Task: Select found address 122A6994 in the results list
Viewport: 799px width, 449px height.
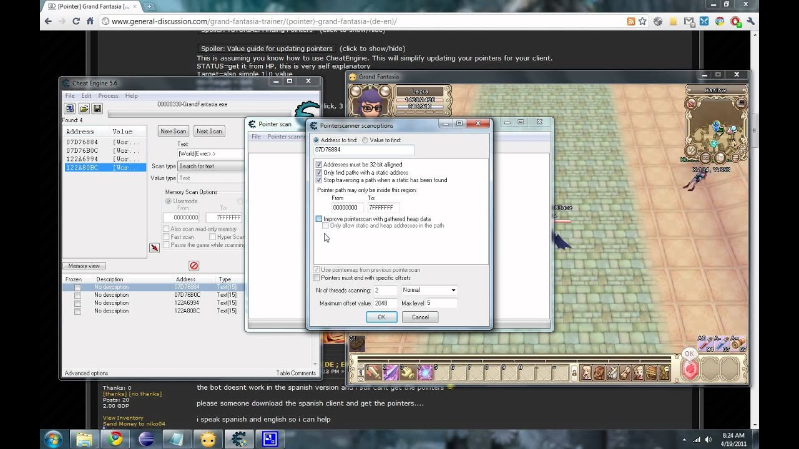Action: pos(105,159)
